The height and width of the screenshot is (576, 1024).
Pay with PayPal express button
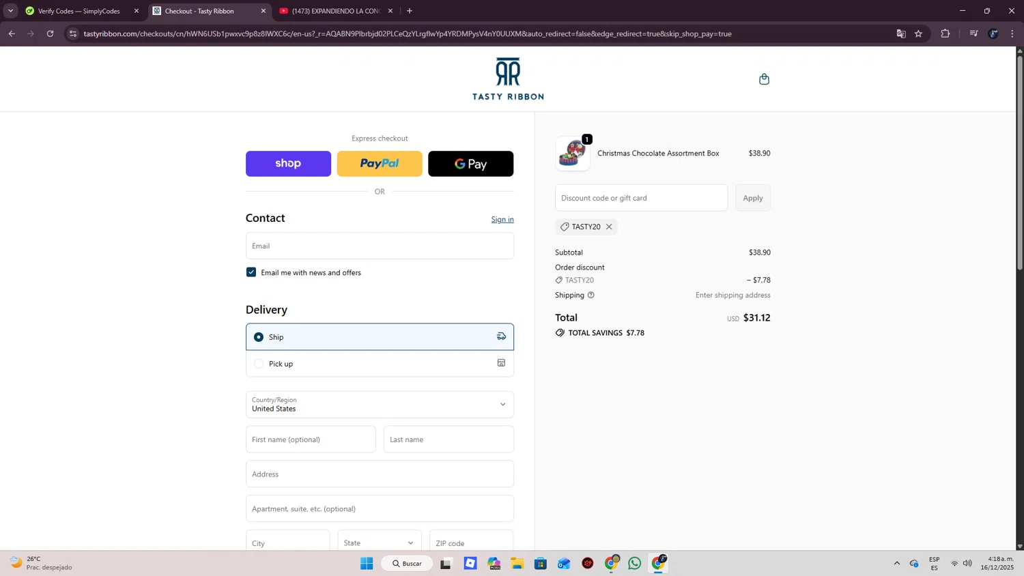(380, 164)
